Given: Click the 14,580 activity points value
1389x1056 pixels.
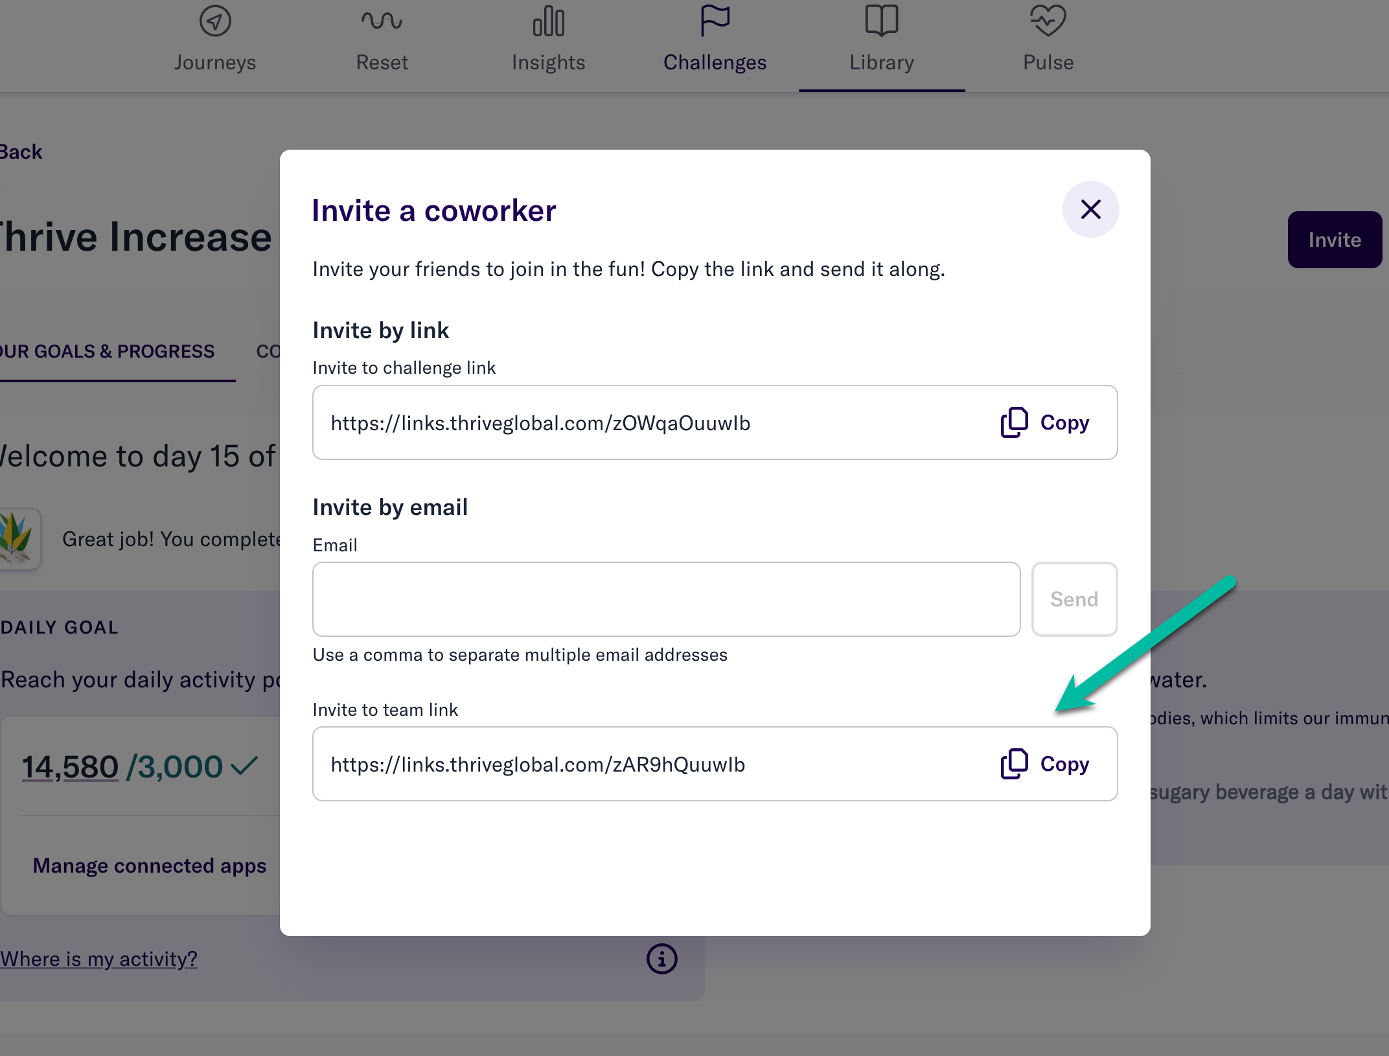Looking at the screenshot, I should pos(70,767).
